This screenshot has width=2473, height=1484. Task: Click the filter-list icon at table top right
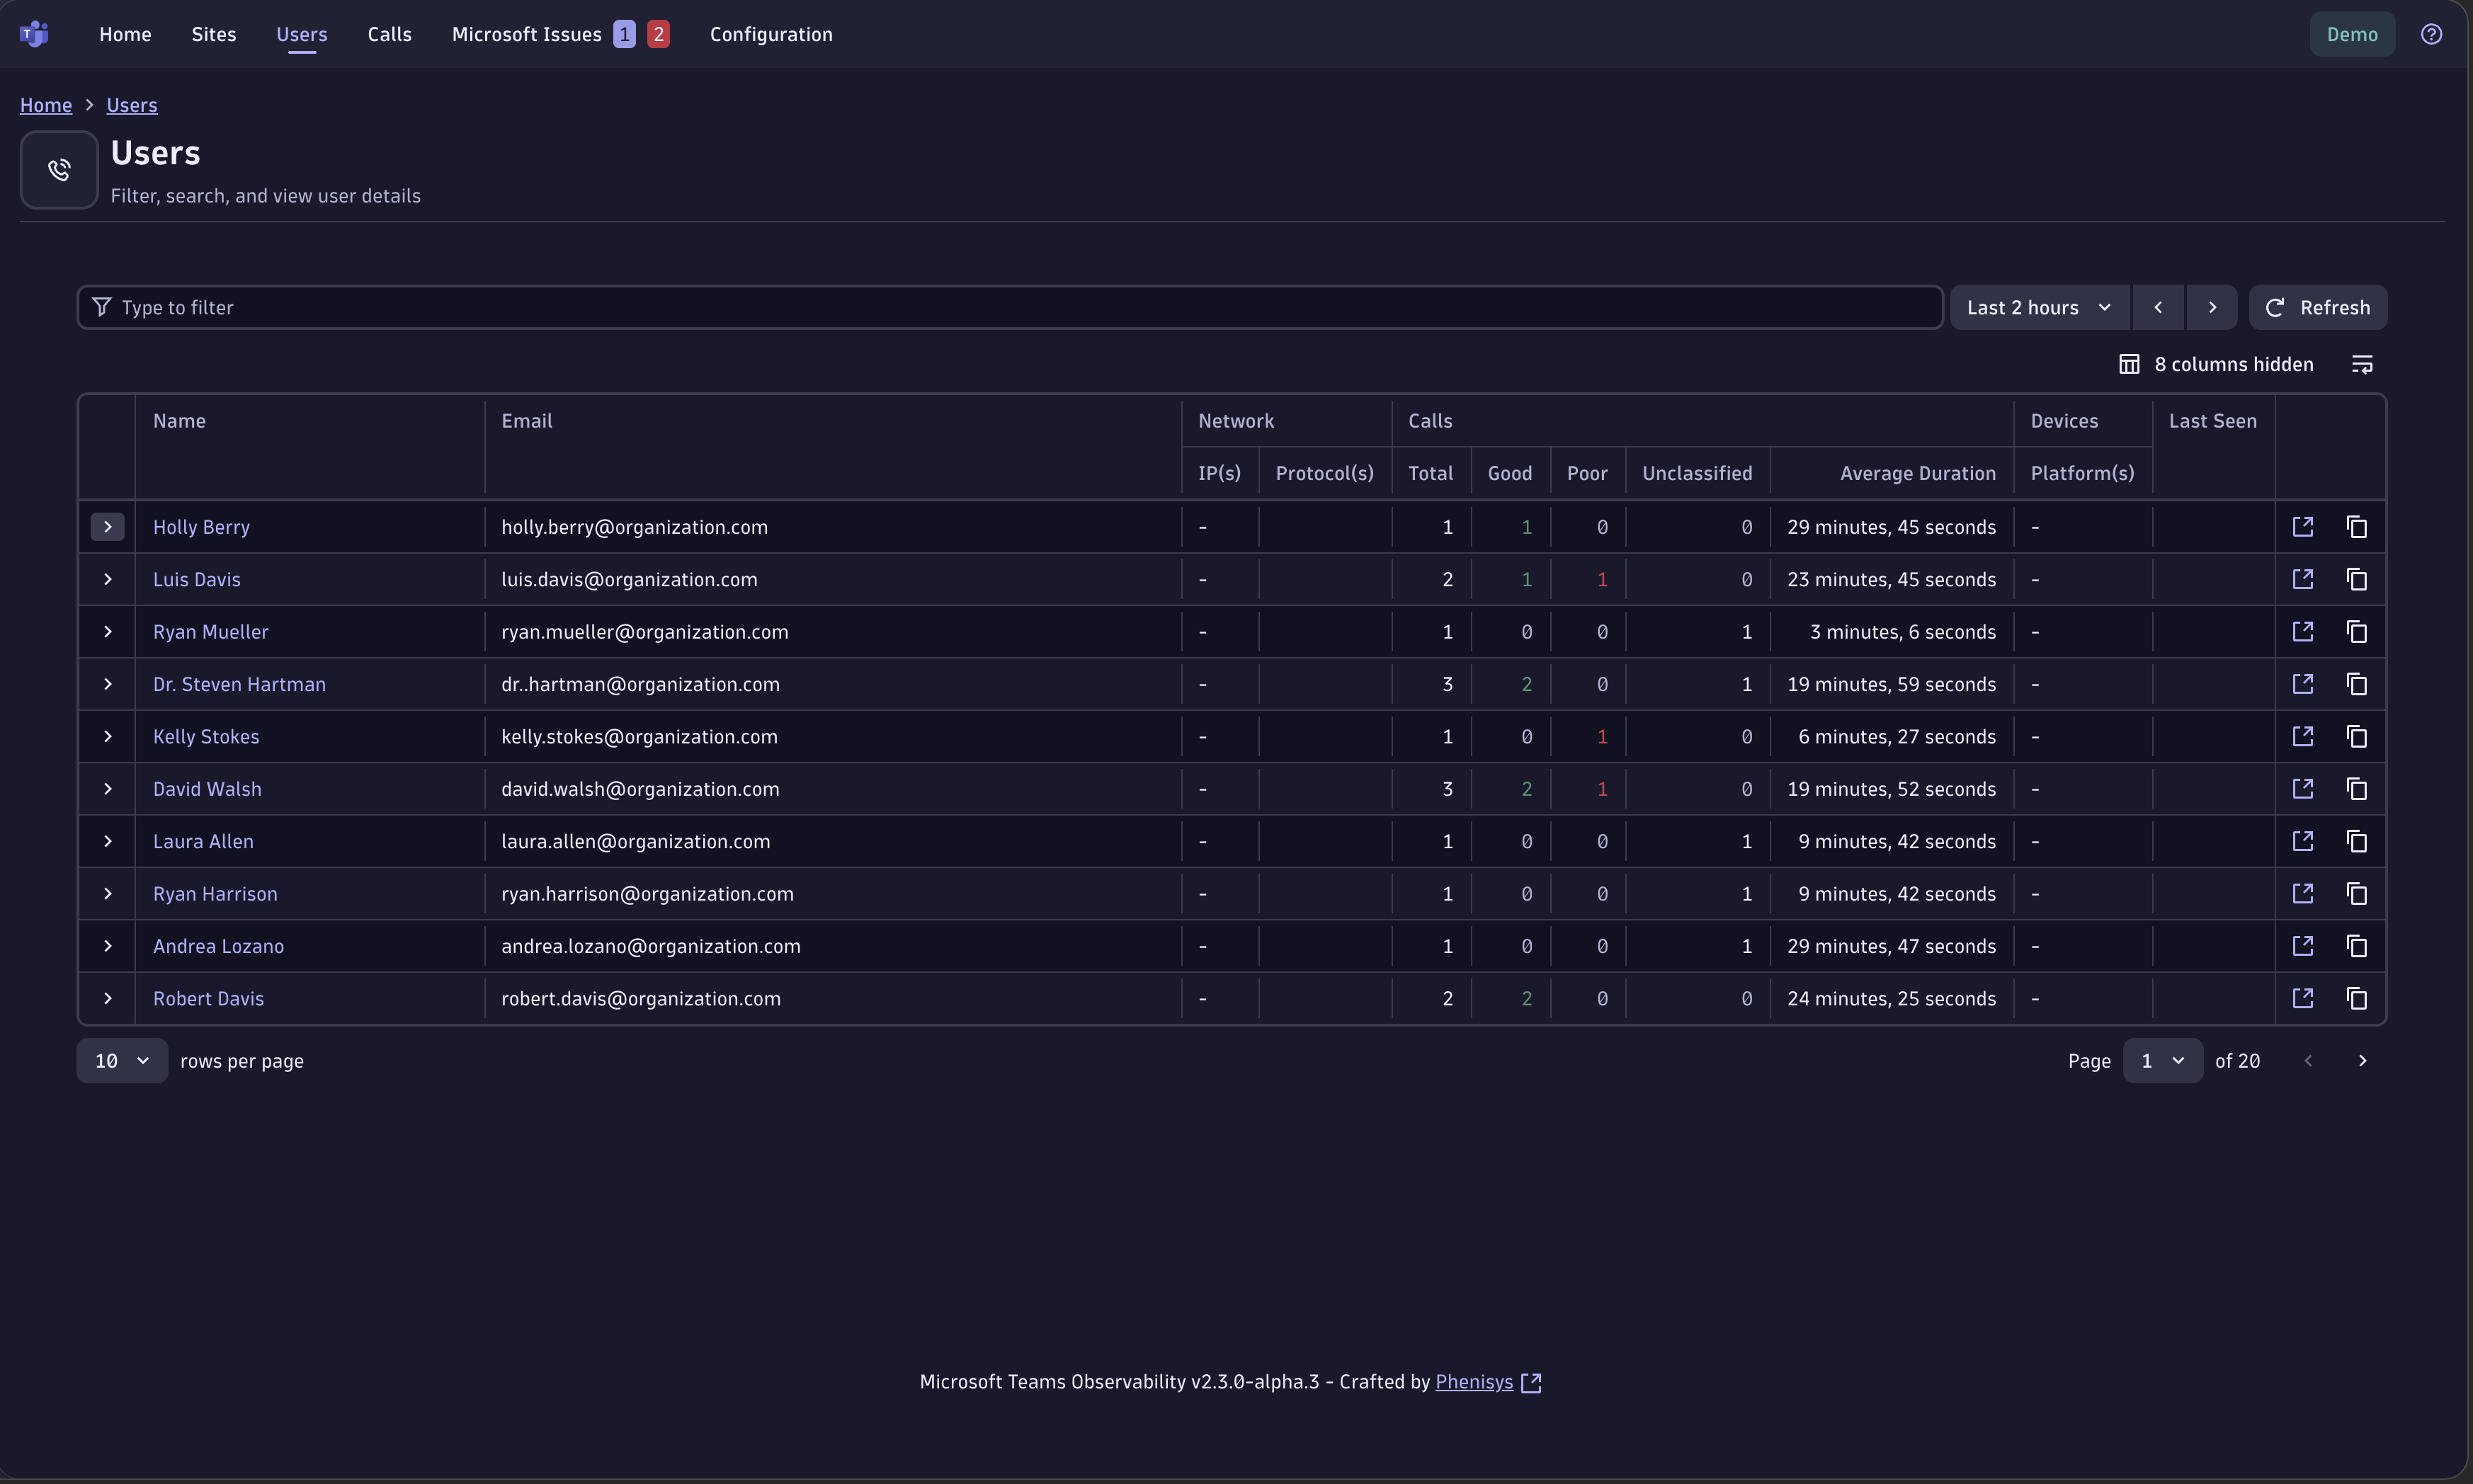tap(2362, 363)
